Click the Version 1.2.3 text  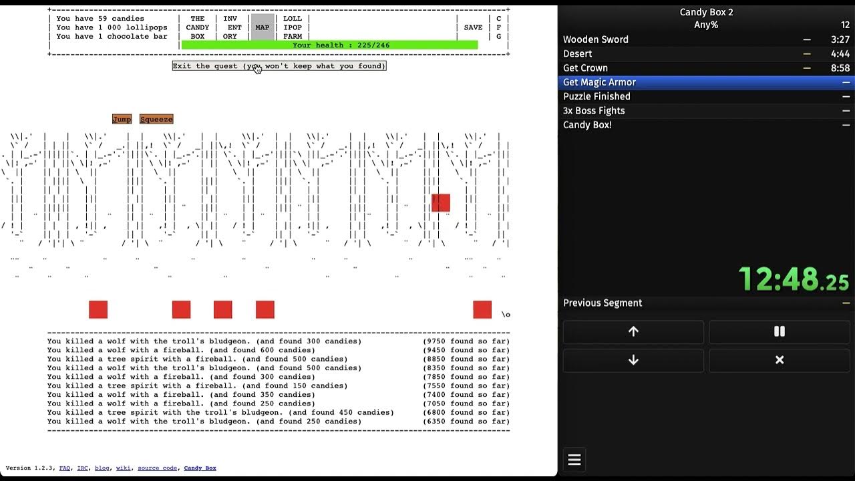(x=29, y=468)
